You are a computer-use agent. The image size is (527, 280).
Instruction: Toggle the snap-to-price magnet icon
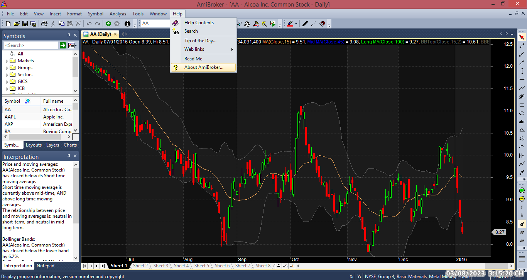323,23
